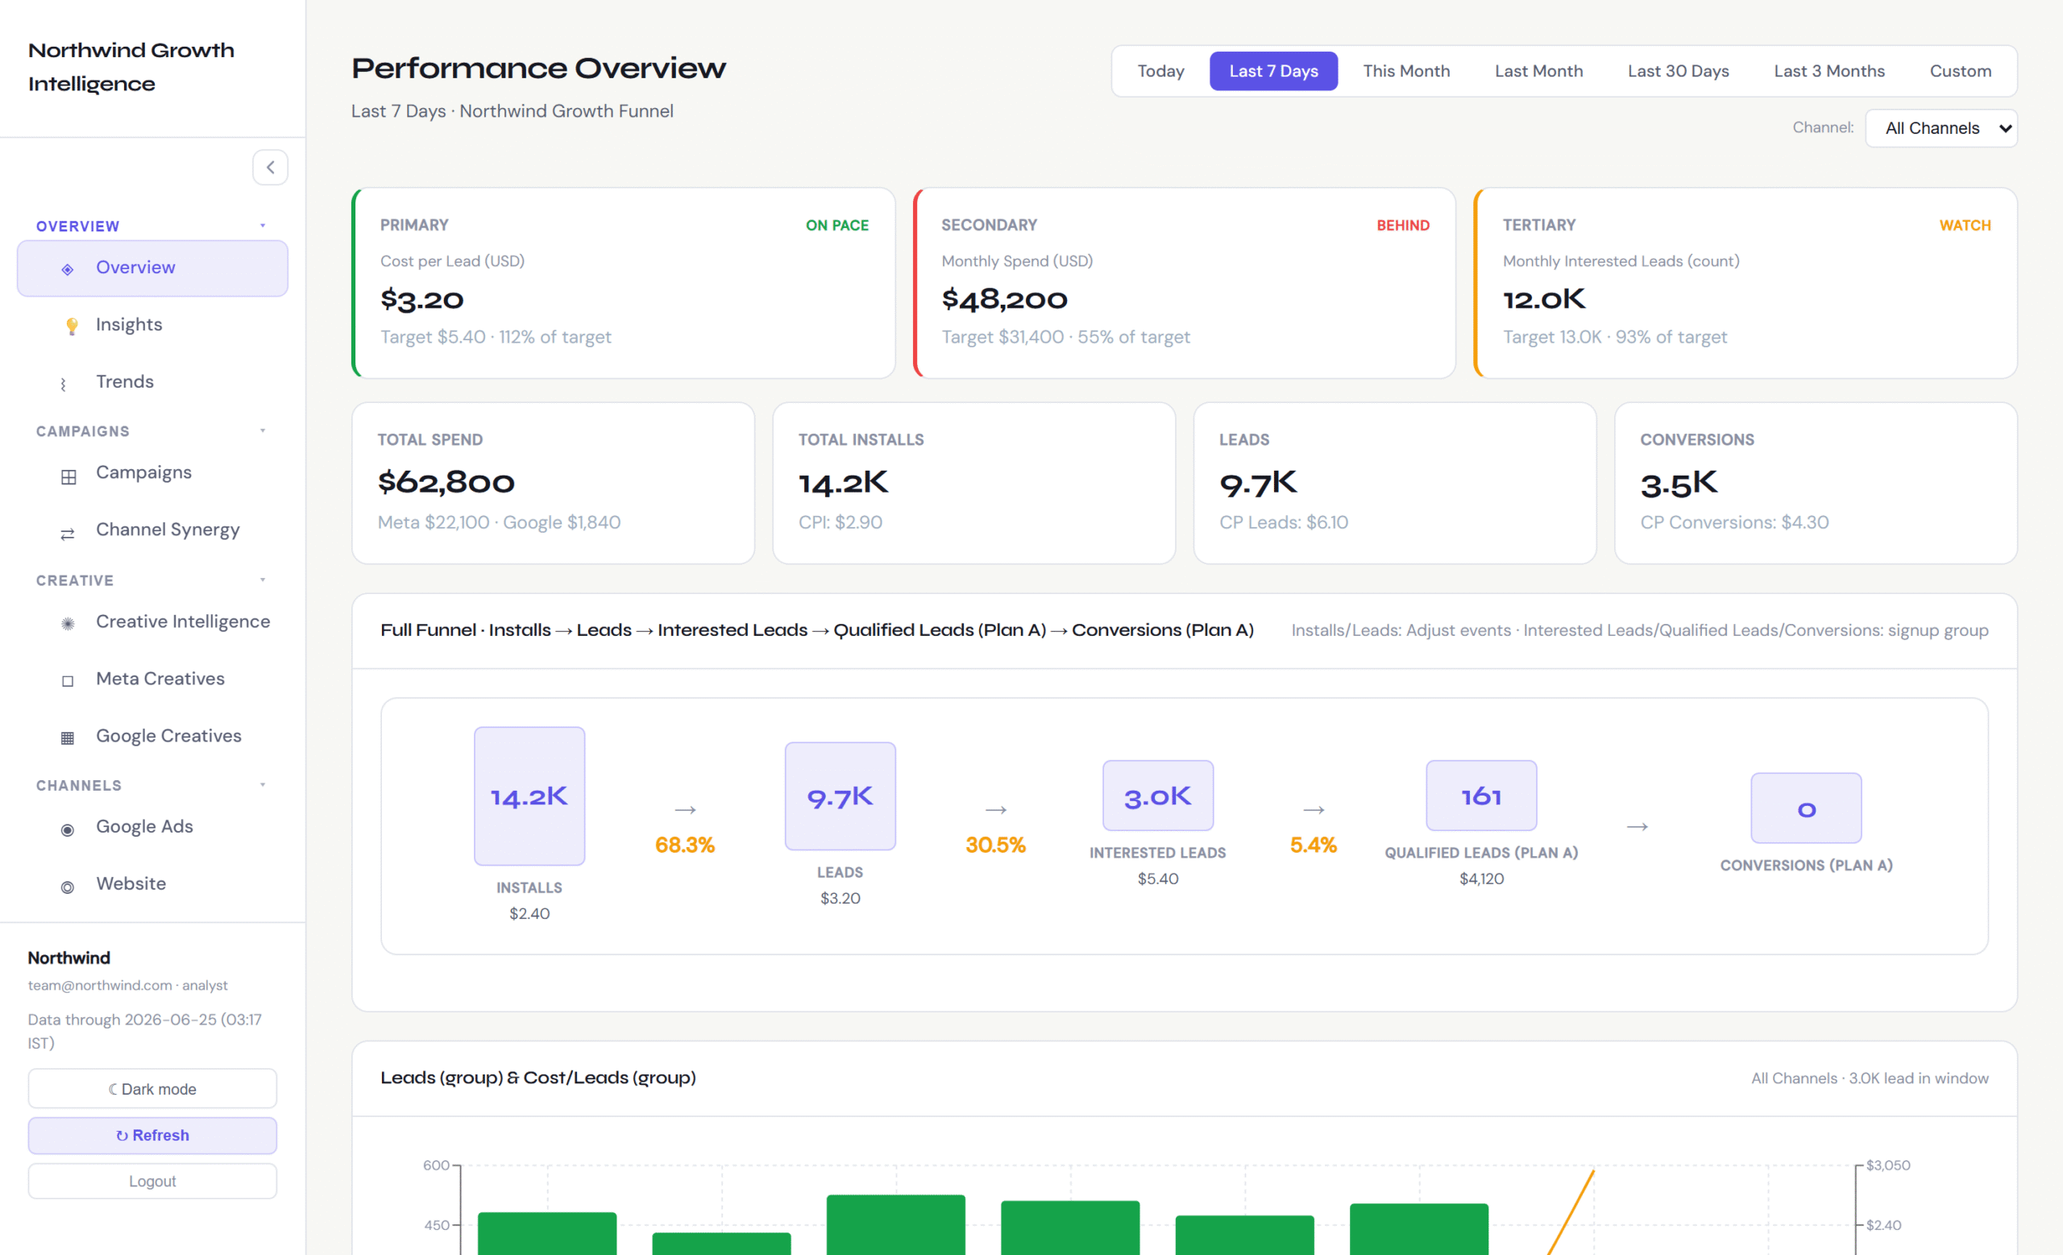
Task: Open the Insights page
Action: point(152,325)
